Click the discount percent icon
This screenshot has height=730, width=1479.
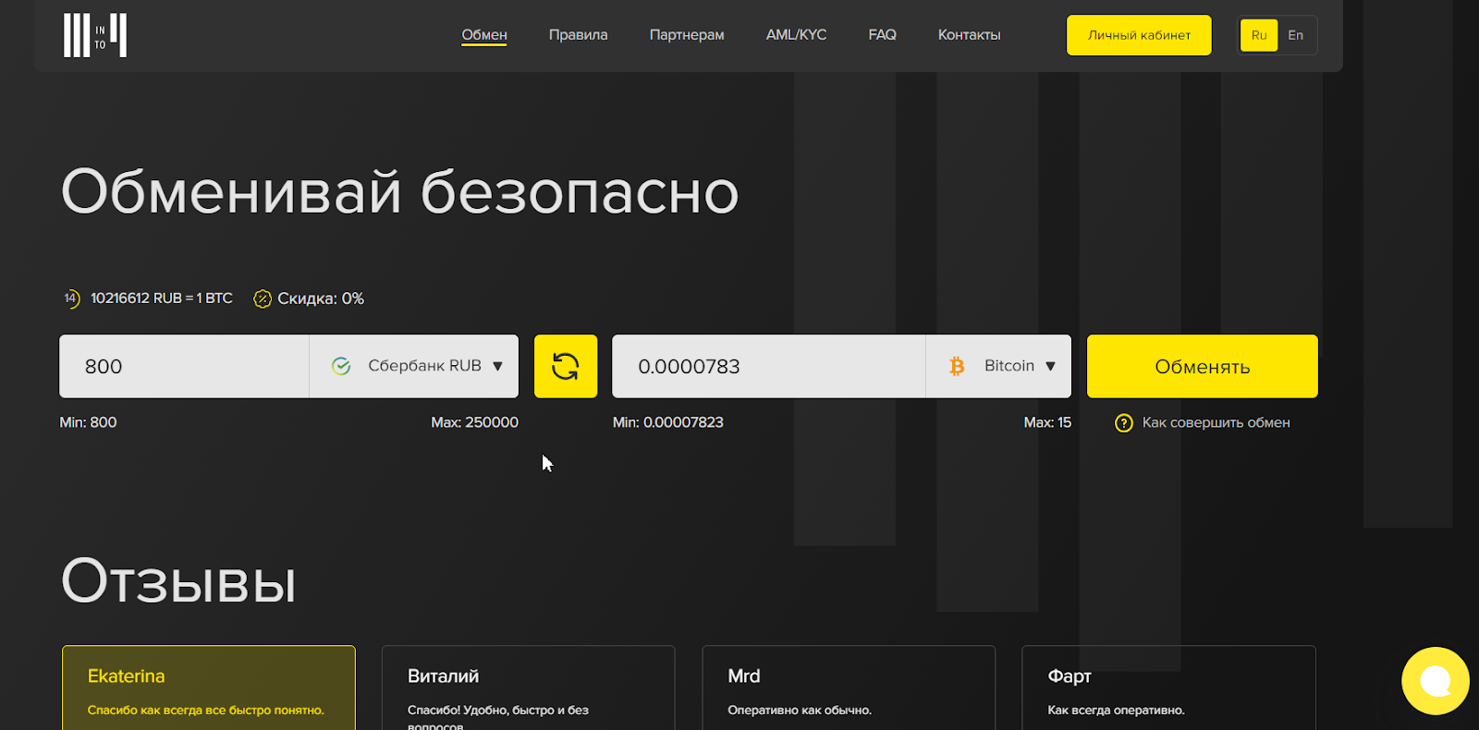click(x=263, y=298)
